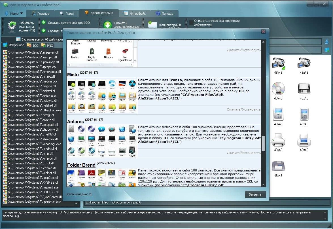Click the refresh gear icon for screen icons
The height and width of the screenshot is (229, 333).
12,26
